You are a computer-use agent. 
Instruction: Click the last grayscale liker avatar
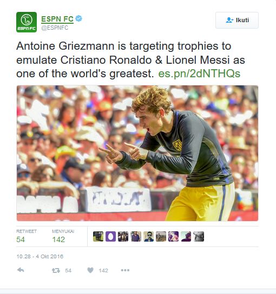[x=199, y=236]
